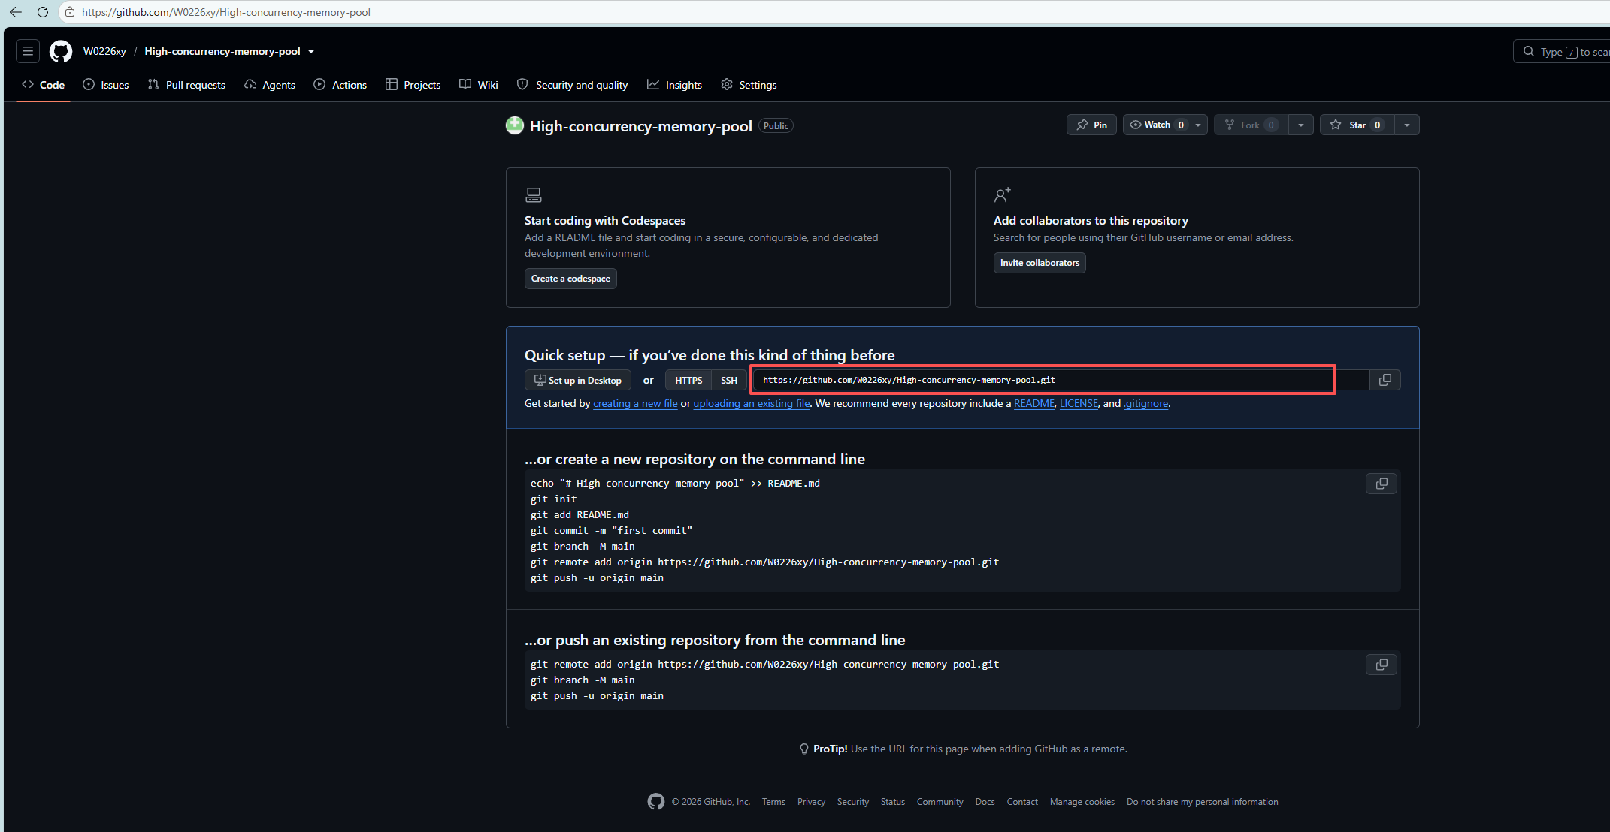Screen dimensions: 1610x832
Task: Click the footer GitHub logo
Action: (656, 802)
